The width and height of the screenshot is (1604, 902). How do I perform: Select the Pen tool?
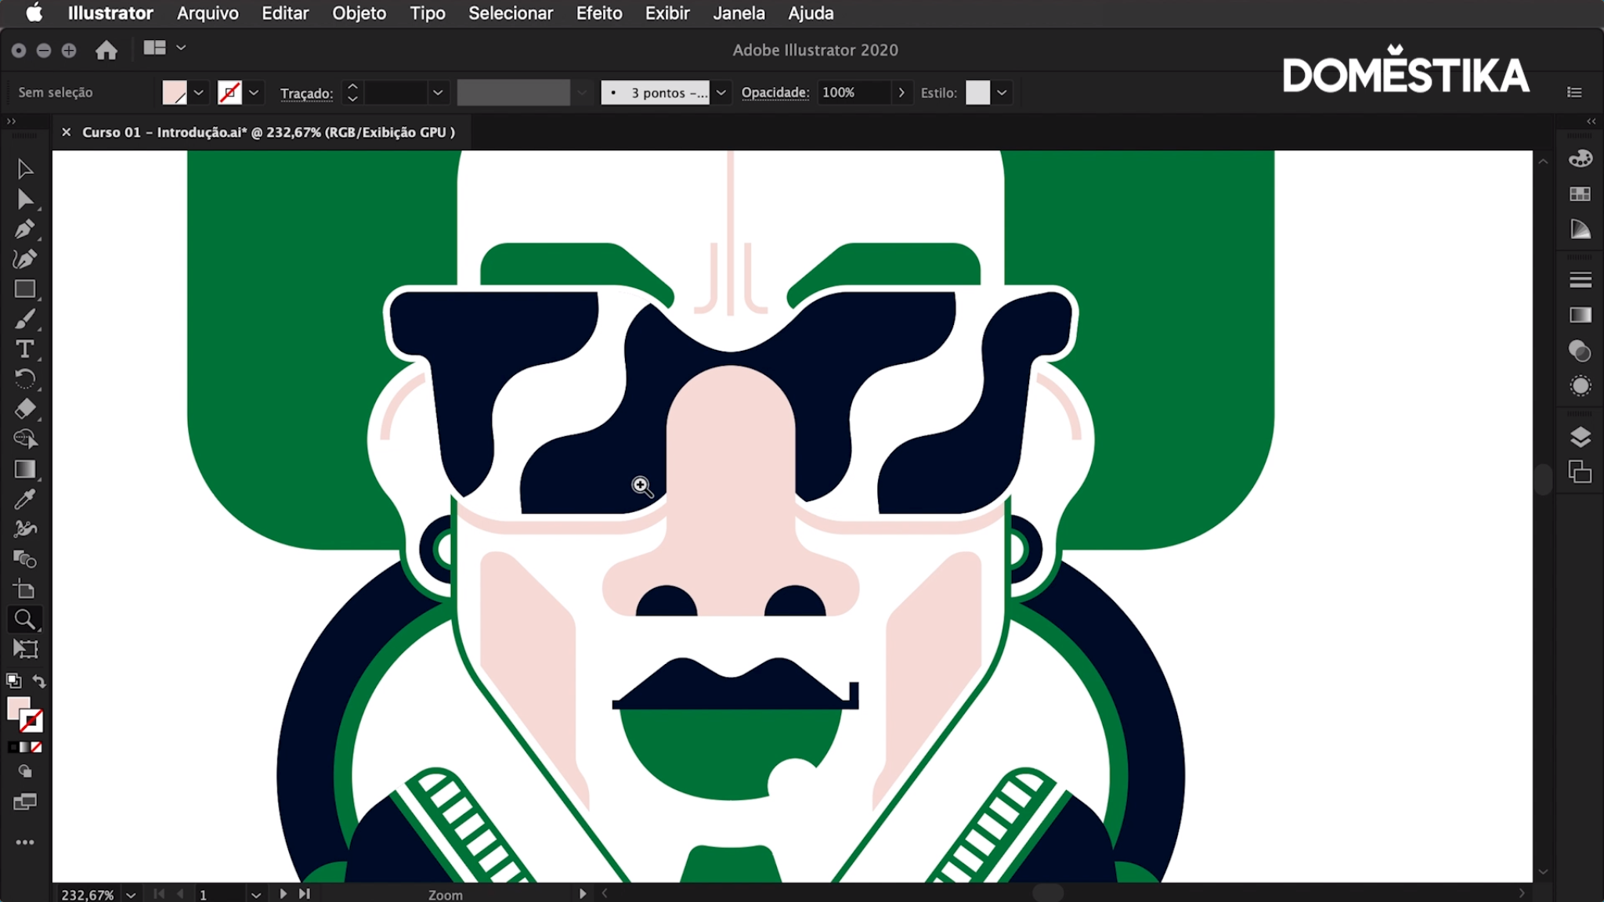(24, 229)
